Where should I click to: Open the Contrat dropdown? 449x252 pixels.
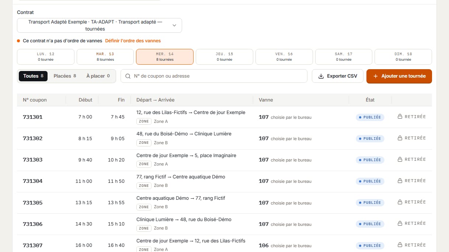coord(100,25)
